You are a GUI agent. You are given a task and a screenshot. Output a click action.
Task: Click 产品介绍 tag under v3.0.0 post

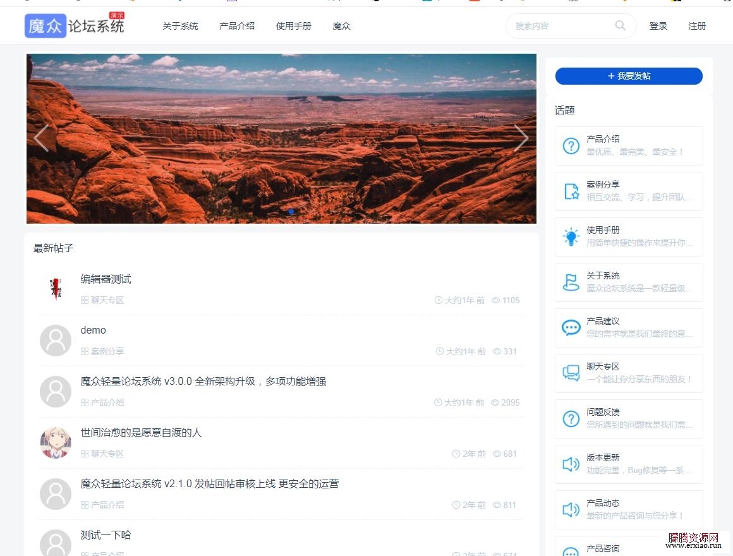click(x=102, y=402)
